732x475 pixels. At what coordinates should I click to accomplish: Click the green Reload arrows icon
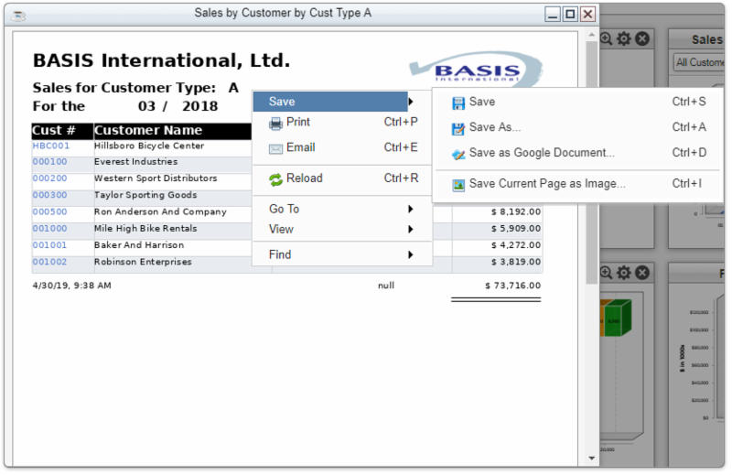[275, 179]
